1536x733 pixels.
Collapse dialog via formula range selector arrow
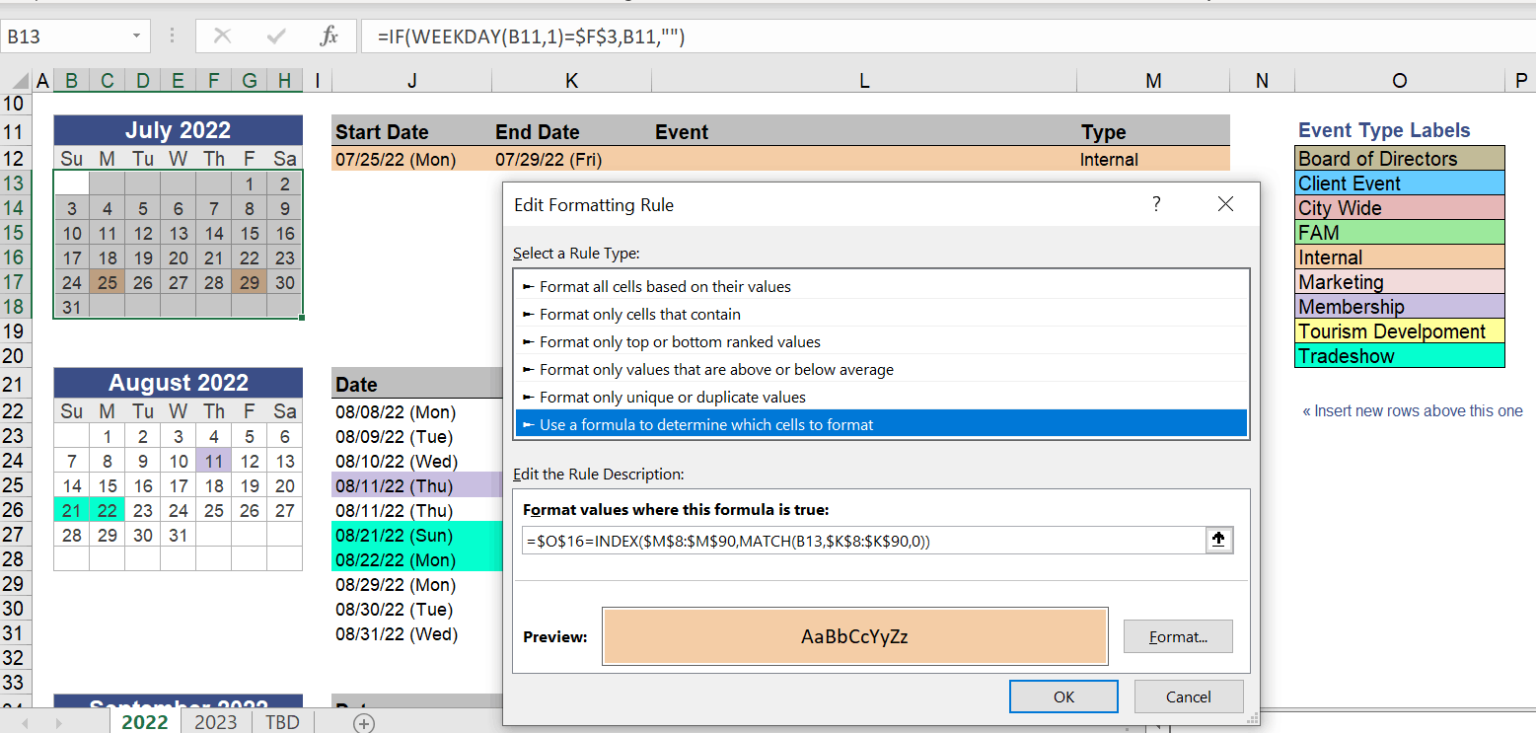(1219, 541)
